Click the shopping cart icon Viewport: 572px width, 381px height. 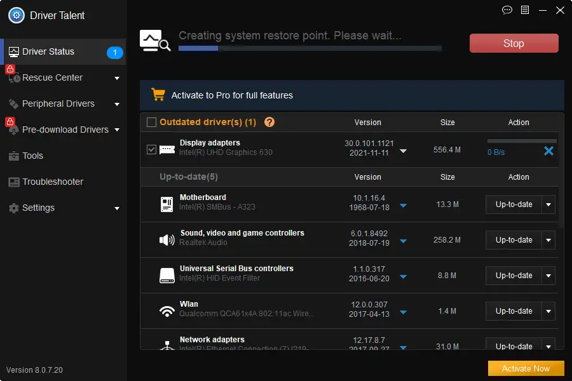[x=158, y=95]
